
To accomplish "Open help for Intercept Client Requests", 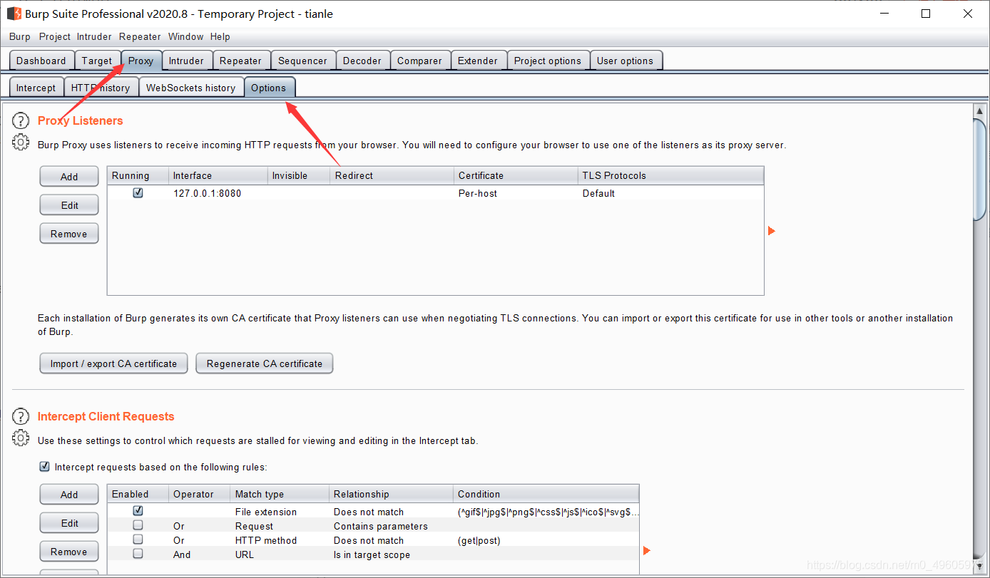I will pyautogui.click(x=21, y=417).
